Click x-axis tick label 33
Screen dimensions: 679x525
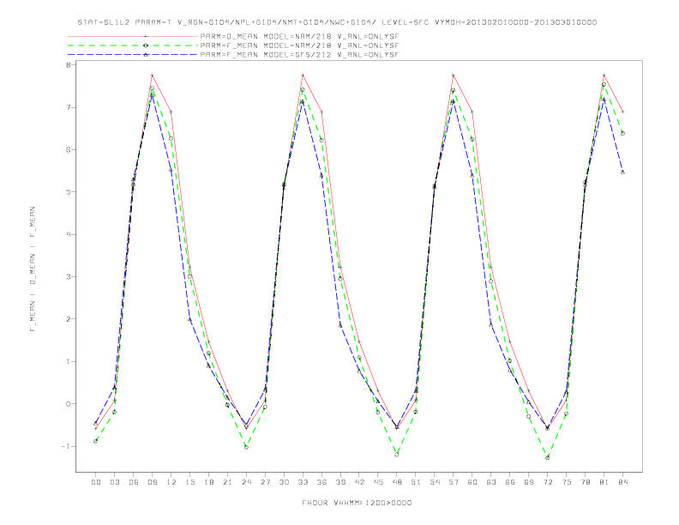point(303,482)
